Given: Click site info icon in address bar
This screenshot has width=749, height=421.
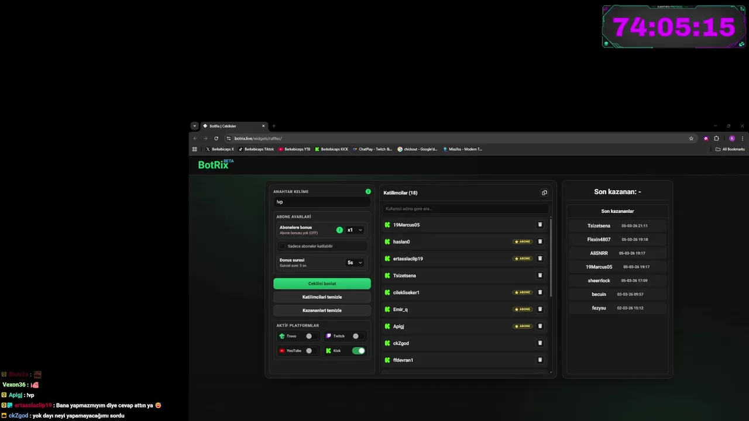Looking at the screenshot, I should [x=229, y=139].
